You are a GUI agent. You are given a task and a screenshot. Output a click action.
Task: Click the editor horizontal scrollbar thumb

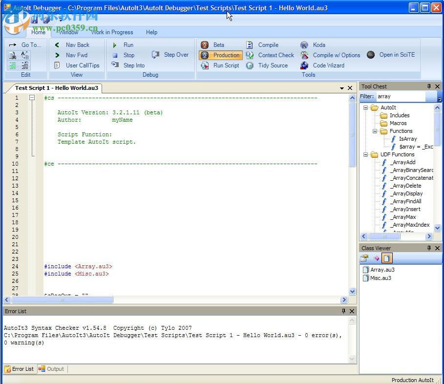(x=63, y=299)
